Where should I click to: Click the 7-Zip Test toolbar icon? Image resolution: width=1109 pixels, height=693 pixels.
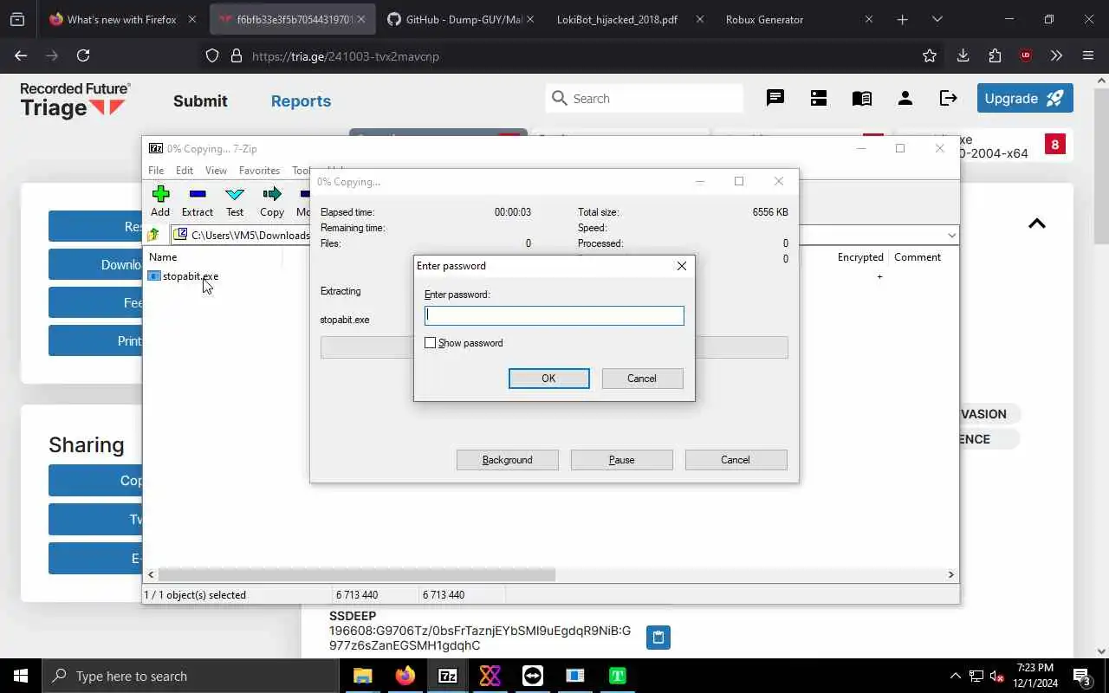pyautogui.click(x=235, y=201)
